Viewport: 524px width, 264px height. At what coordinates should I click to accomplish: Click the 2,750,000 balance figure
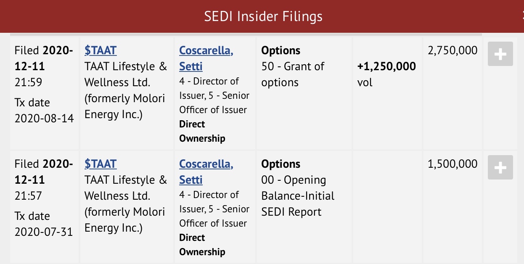[x=453, y=50]
